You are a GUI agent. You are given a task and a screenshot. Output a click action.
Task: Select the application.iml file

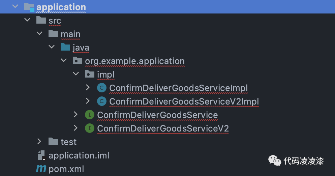(x=79, y=155)
